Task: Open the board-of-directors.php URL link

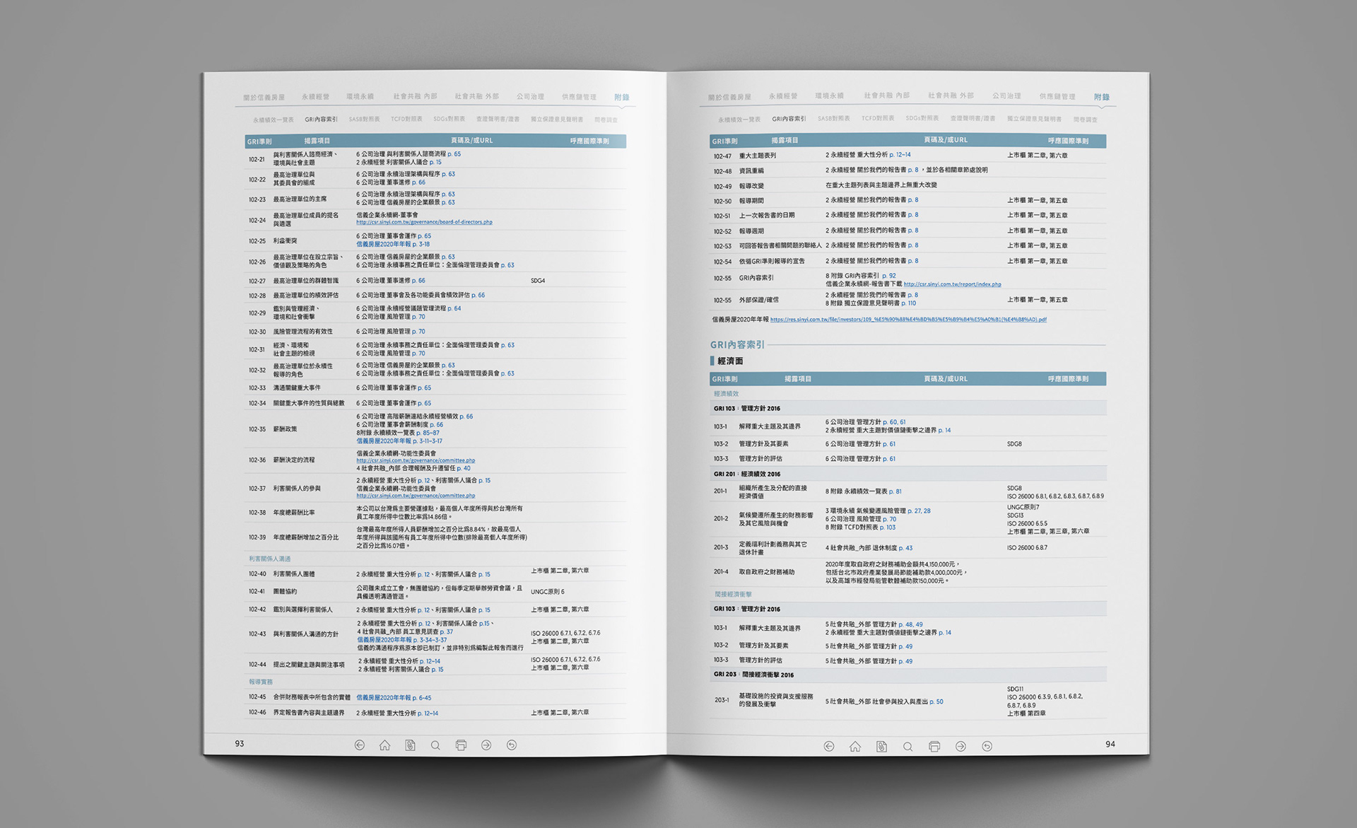Action: click(424, 222)
